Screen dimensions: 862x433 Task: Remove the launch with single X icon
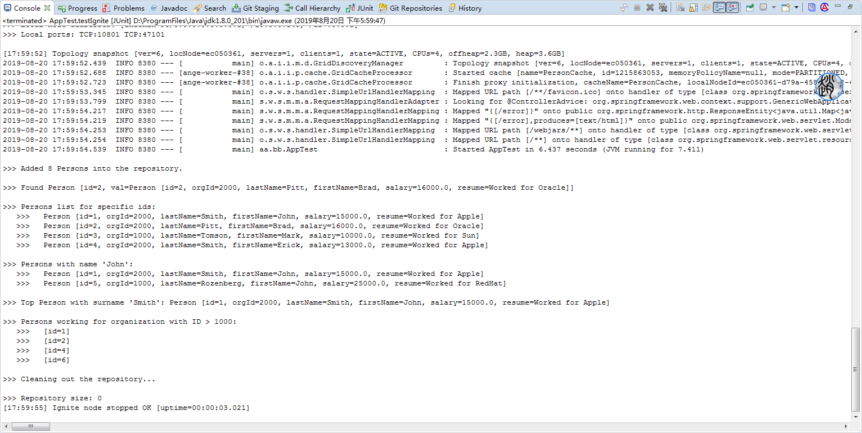pyautogui.click(x=650, y=8)
